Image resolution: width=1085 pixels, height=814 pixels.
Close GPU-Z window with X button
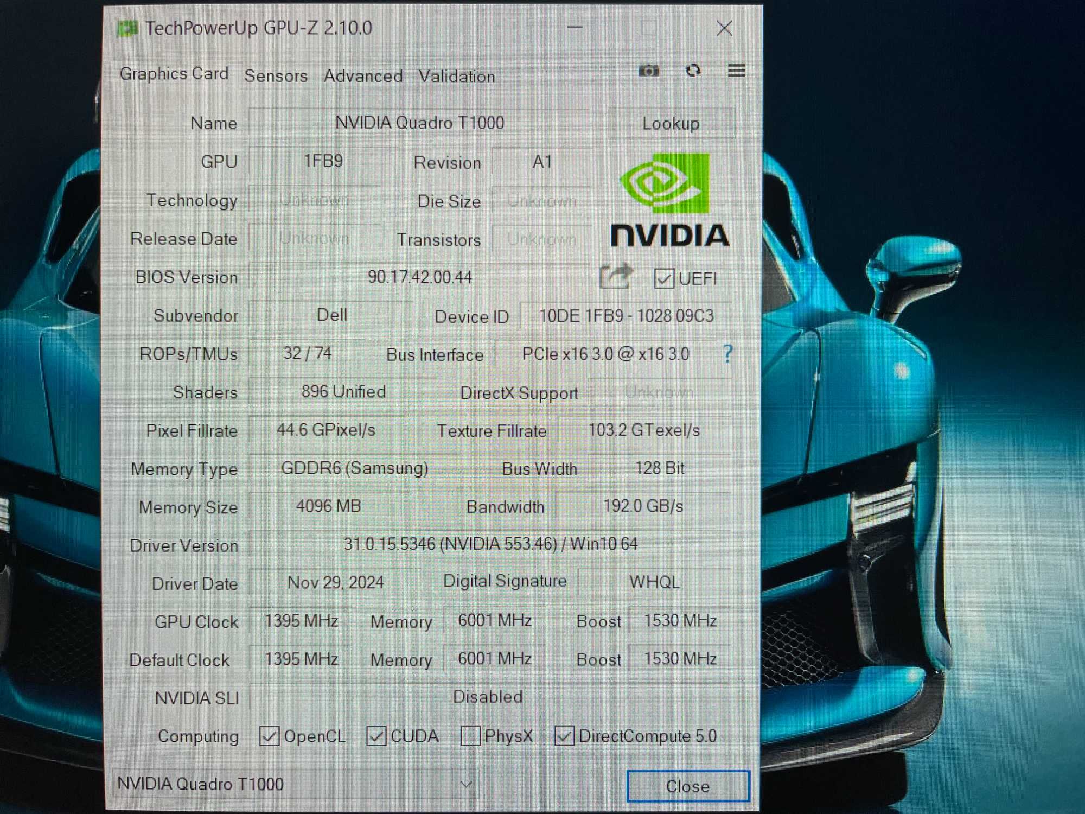(x=724, y=28)
